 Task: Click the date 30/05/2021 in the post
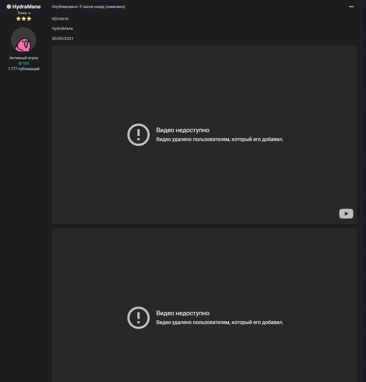pyautogui.click(x=62, y=39)
